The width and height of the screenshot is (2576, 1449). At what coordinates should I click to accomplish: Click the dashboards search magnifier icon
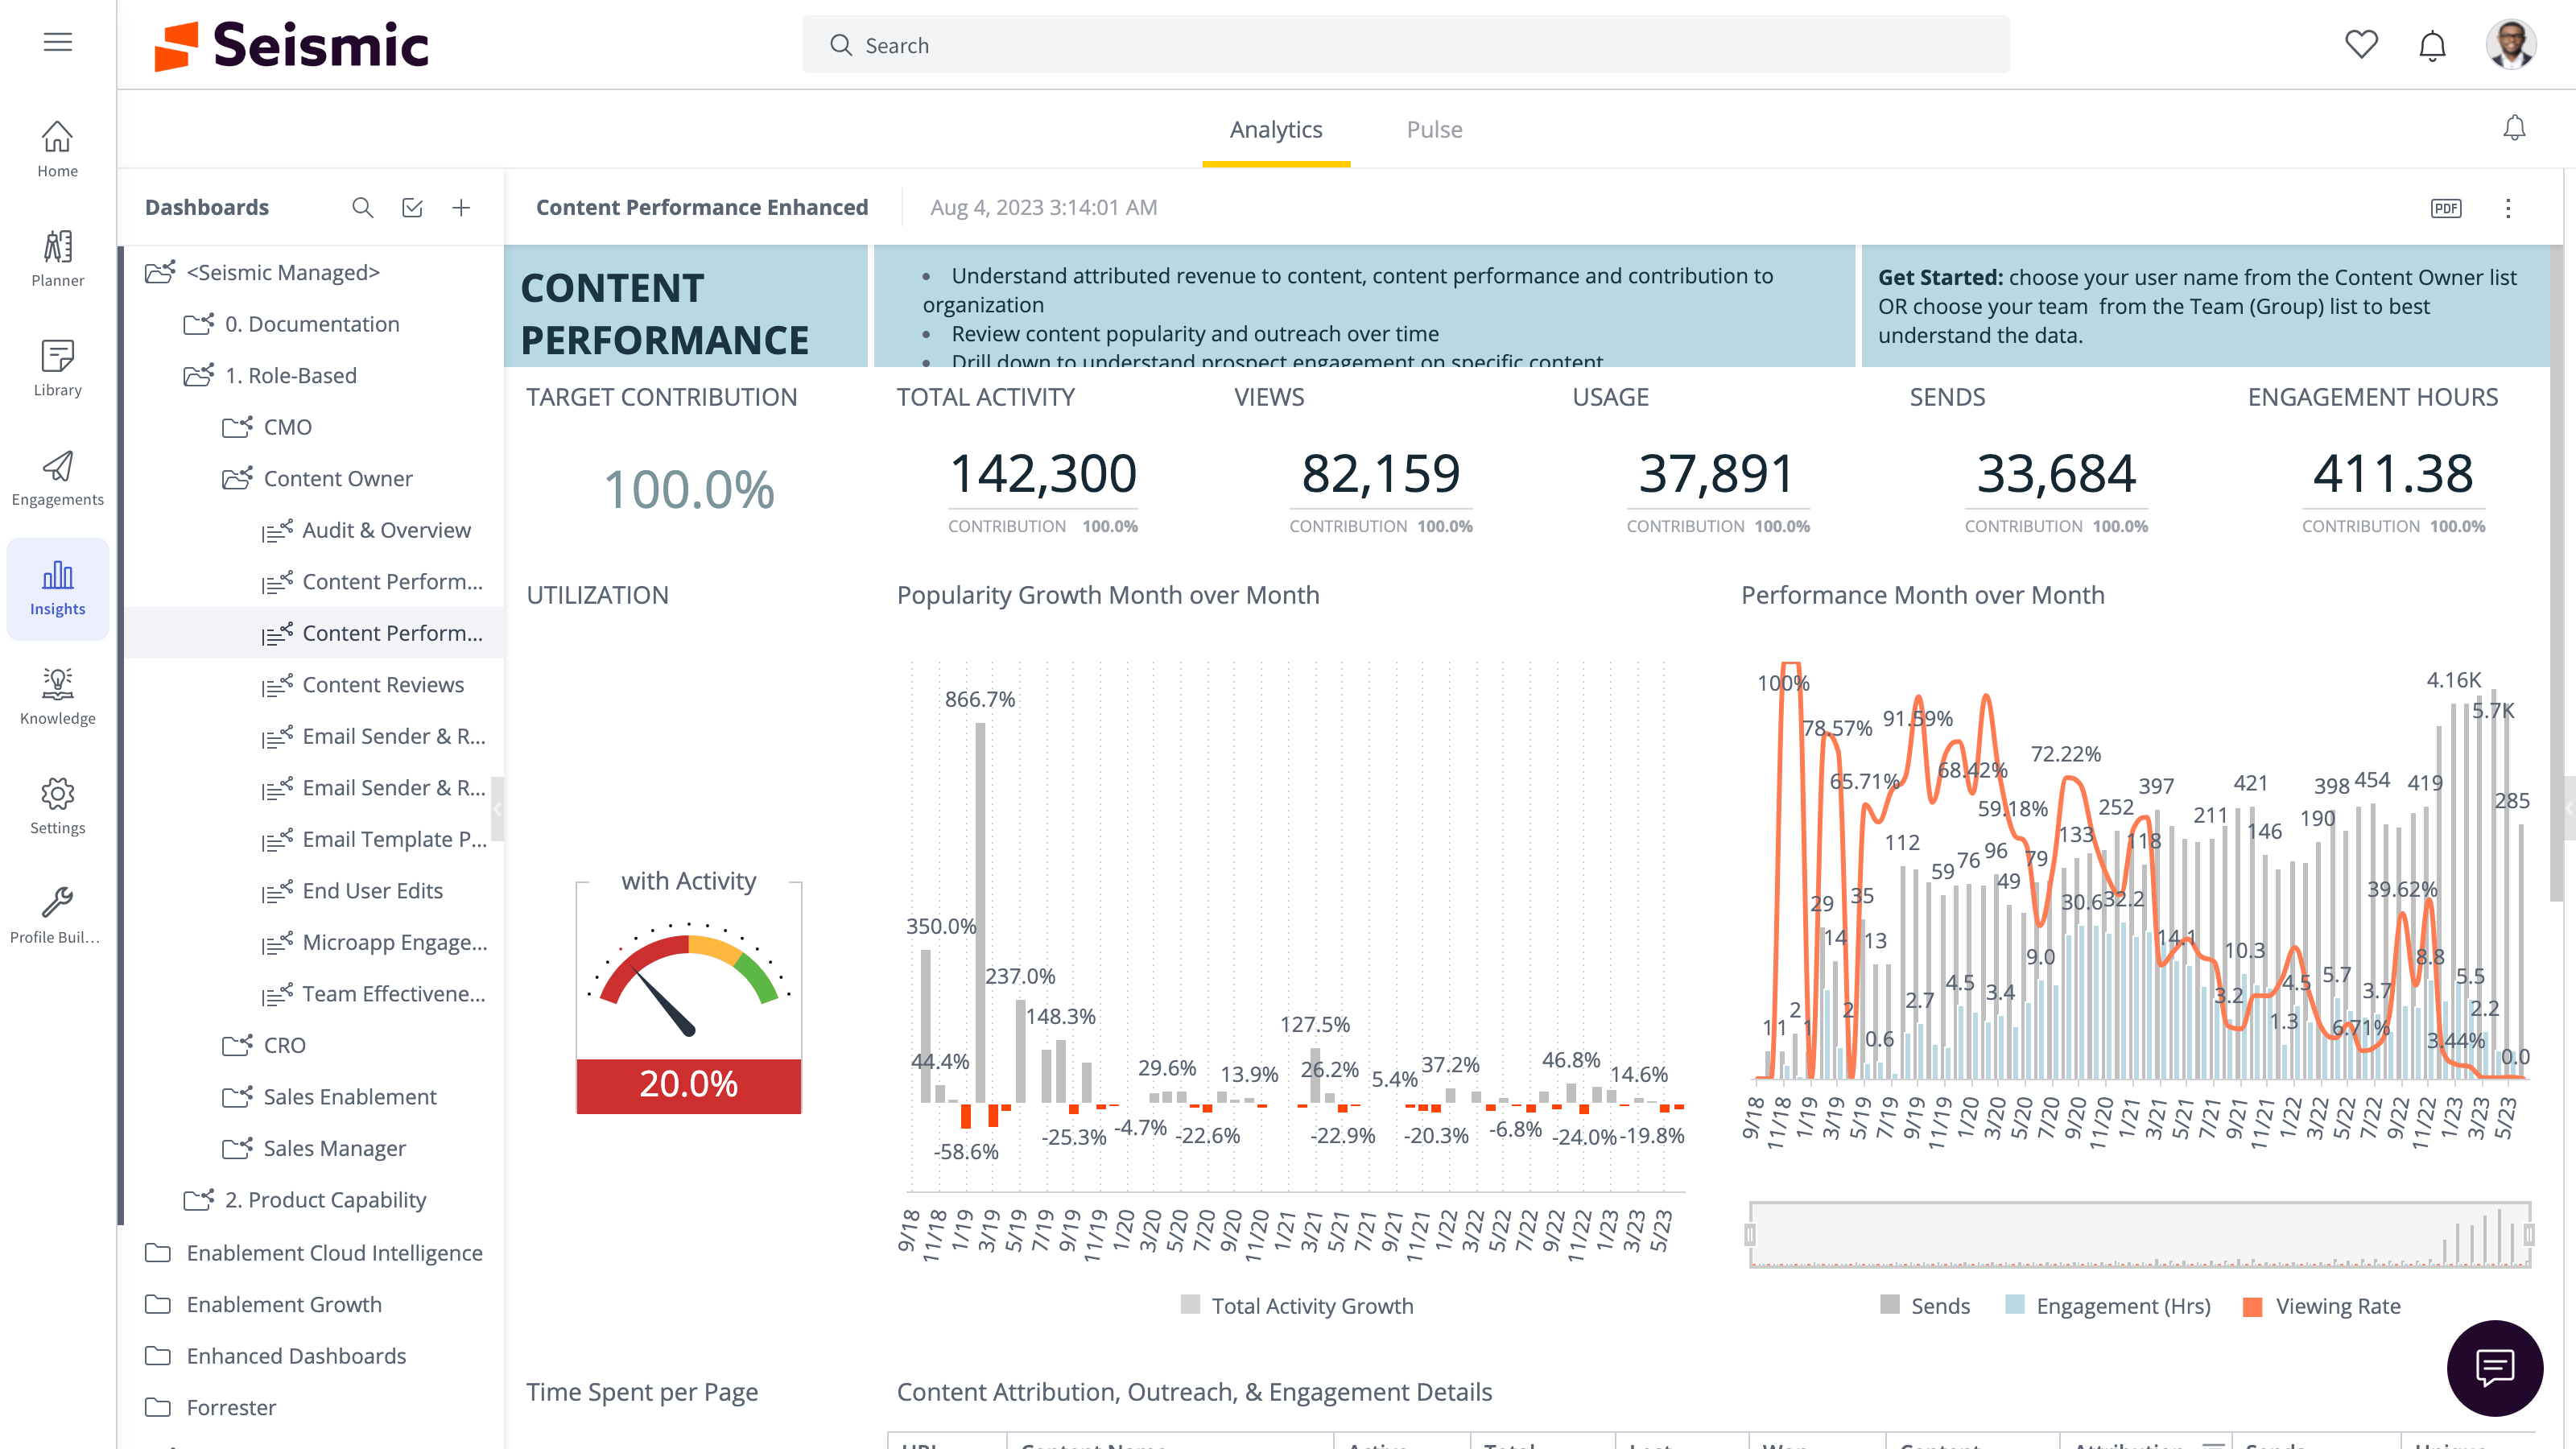point(363,208)
